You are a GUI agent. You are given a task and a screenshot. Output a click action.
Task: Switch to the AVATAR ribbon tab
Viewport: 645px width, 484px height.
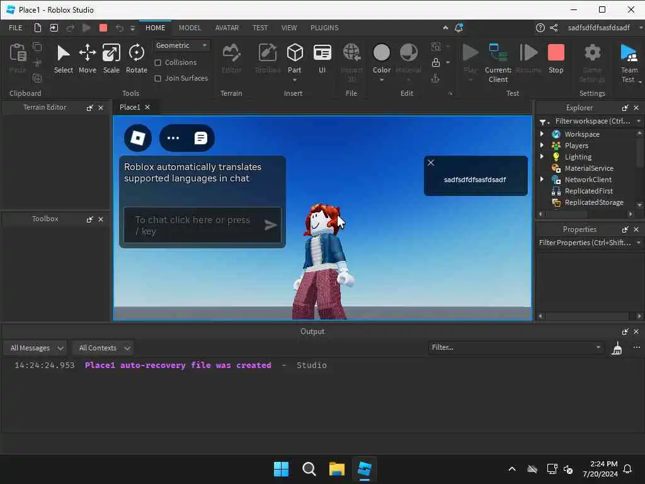point(227,28)
